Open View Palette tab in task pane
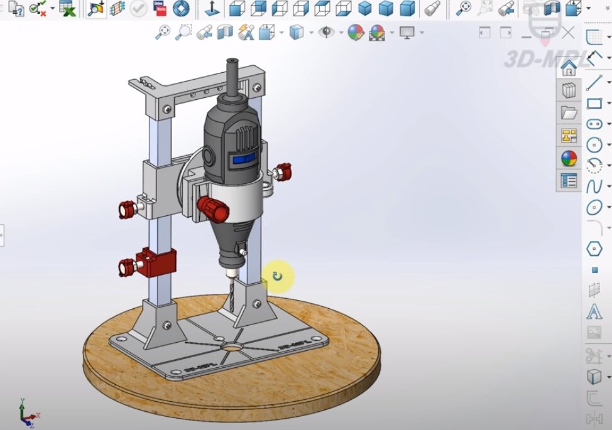 569,136
